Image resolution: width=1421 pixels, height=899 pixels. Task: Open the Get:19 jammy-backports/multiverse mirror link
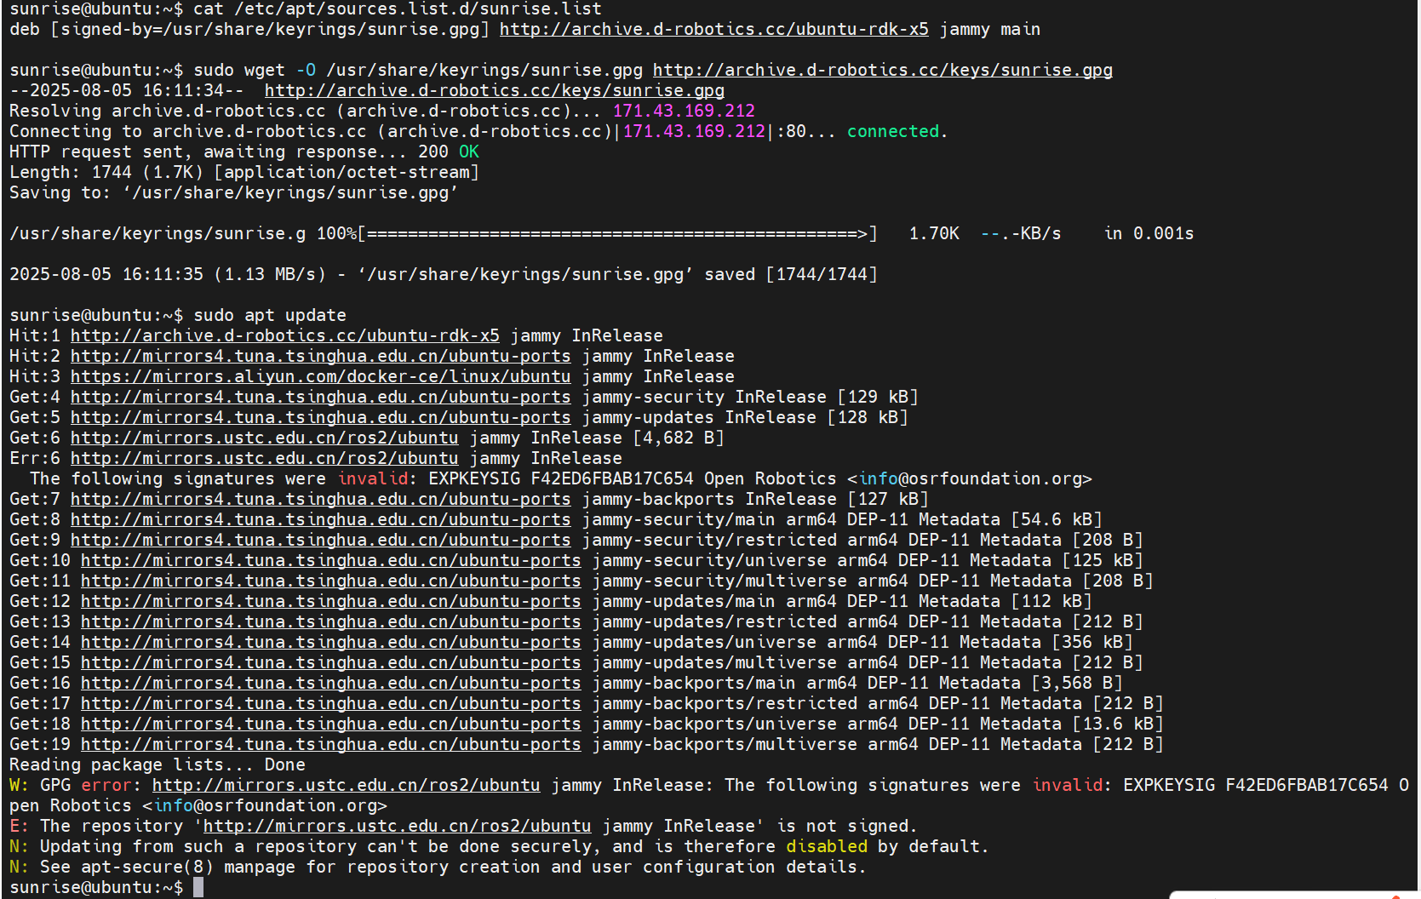point(330,745)
